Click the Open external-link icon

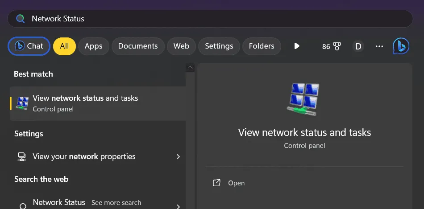point(216,183)
